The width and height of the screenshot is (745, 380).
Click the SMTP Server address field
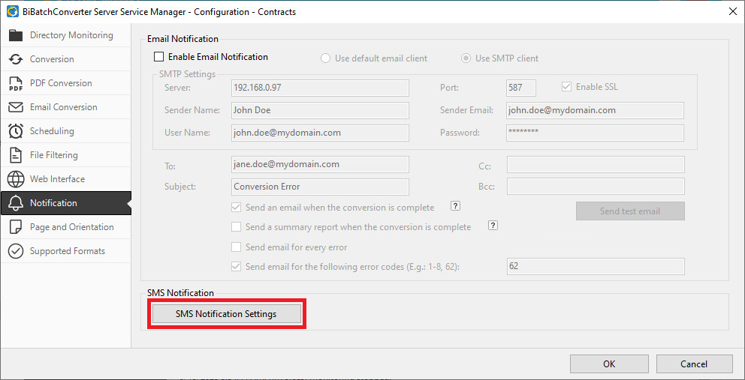tap(320, 88)
